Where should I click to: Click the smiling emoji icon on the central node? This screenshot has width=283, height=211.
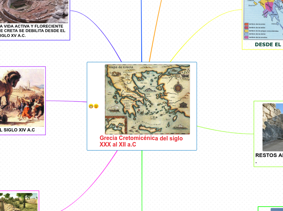point(96,106)
